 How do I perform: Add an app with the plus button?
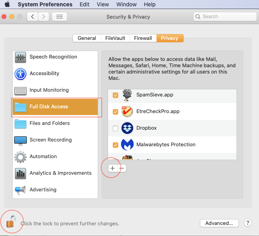(113, 168)
